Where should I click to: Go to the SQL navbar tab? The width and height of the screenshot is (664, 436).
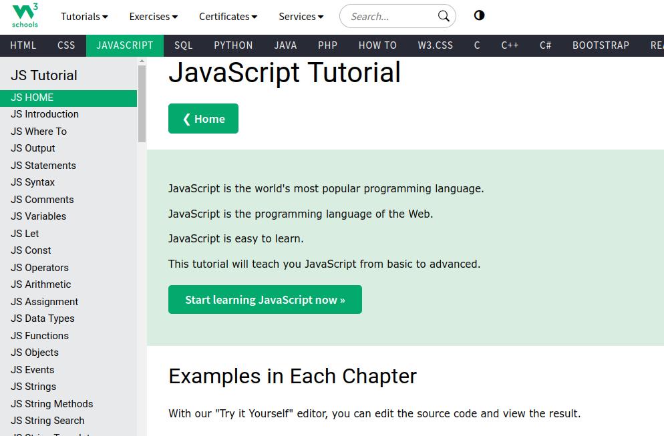(183, 45)
